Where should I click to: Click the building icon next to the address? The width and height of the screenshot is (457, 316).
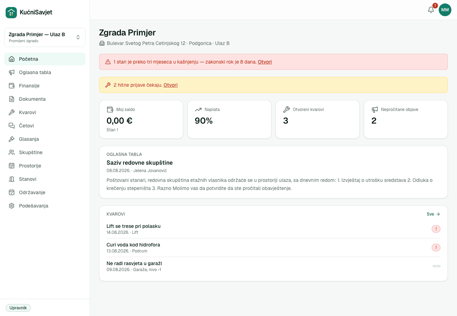(102, 43)
